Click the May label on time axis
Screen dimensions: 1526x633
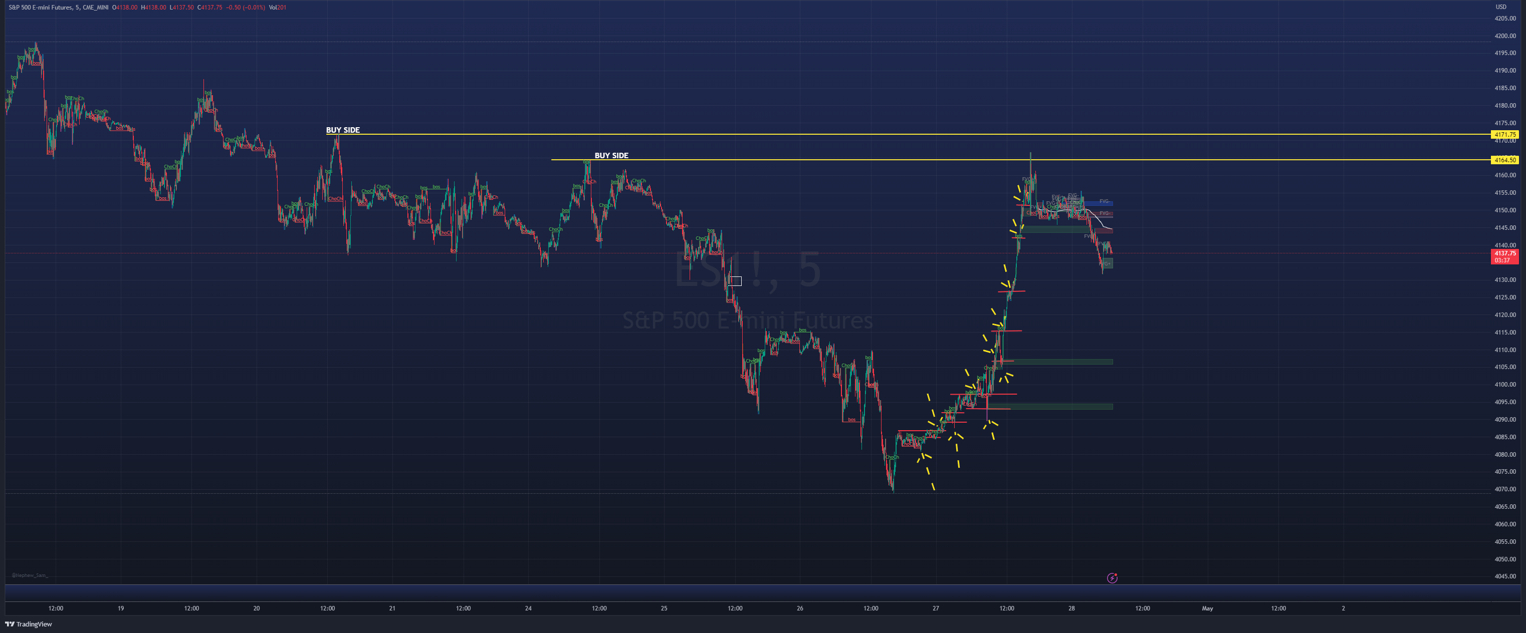click(x=1207, y=608)
